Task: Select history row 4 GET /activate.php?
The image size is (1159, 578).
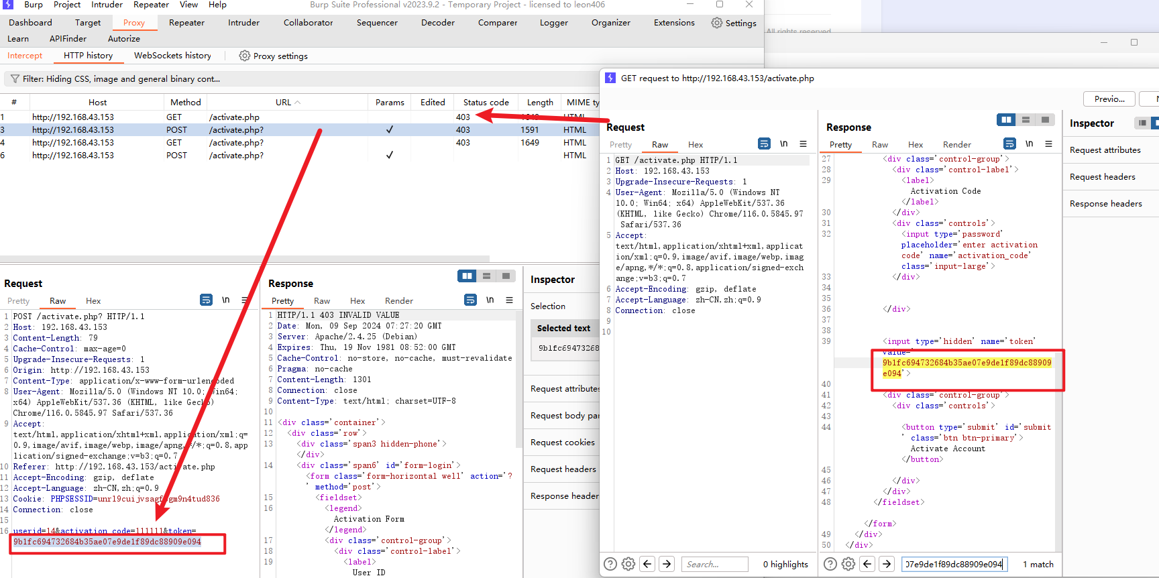Action: coord(300,143)
